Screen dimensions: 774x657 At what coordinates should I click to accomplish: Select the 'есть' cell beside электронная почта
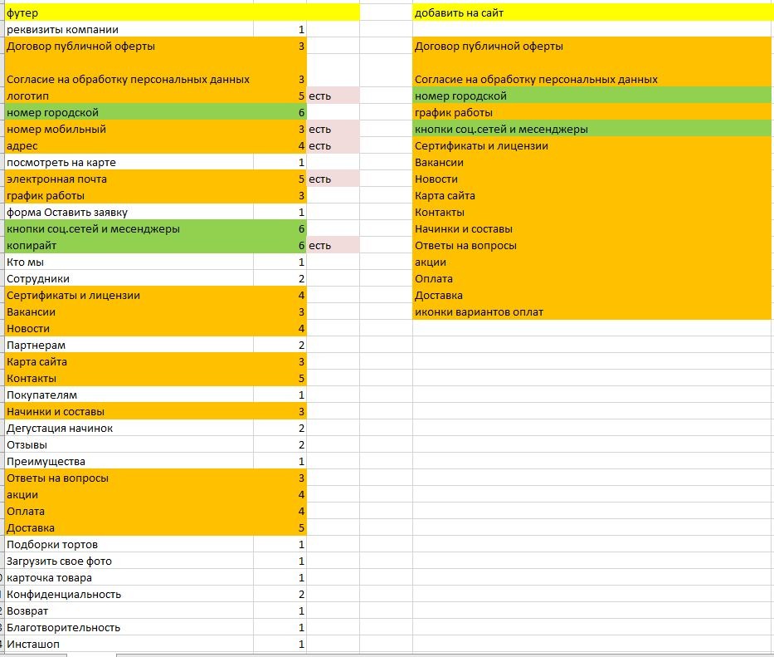click(x=333, y=179)
